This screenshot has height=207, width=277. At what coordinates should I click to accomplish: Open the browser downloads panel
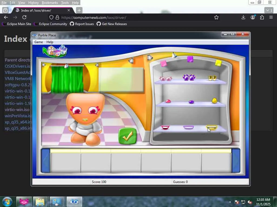(243, 17)
